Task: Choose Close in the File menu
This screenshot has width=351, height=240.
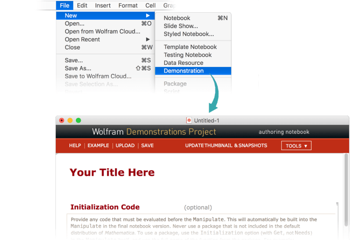Action: pyautogui.click(x=105, y=47)
